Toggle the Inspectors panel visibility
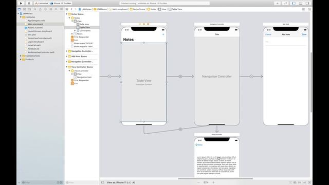Viewport: 329px width, 185px height. 307,4
